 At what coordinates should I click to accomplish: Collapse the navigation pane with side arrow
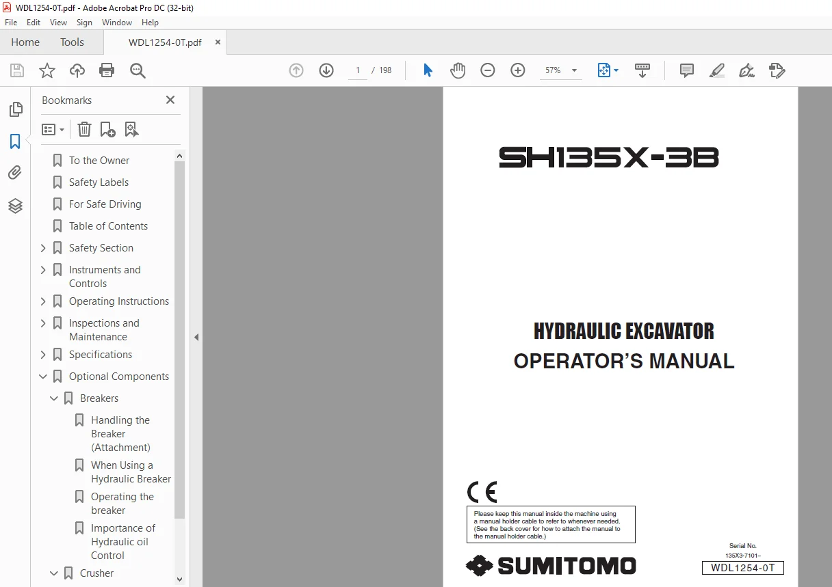[x=196, y=337]
